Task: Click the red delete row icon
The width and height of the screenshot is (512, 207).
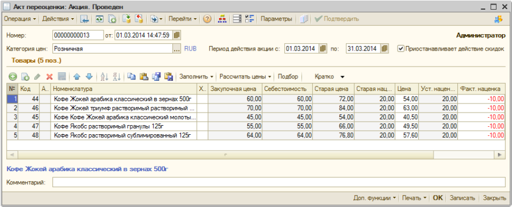Action: (x=49, y=77)
